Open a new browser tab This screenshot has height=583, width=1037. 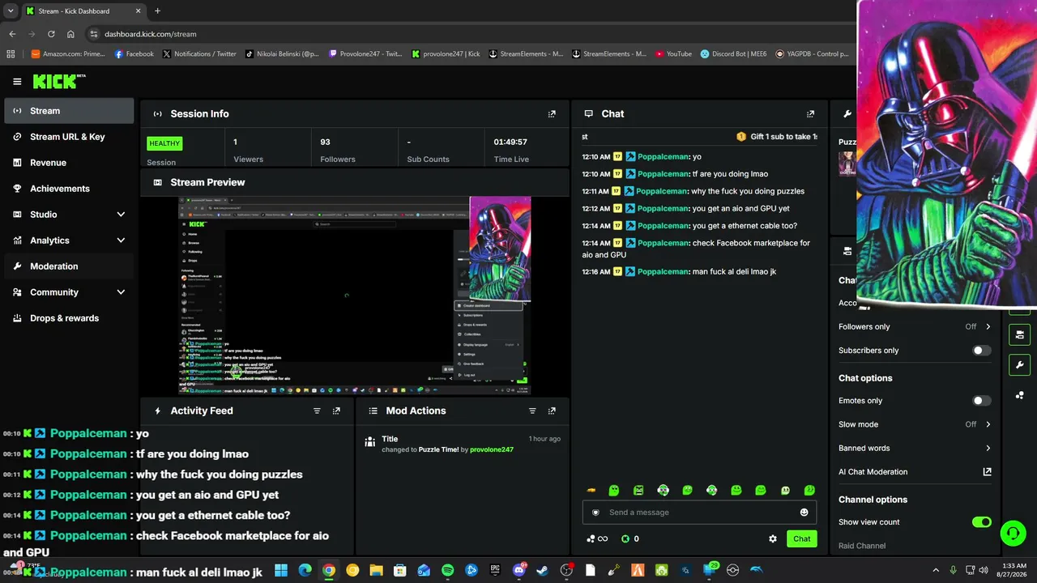coord(157,11)
